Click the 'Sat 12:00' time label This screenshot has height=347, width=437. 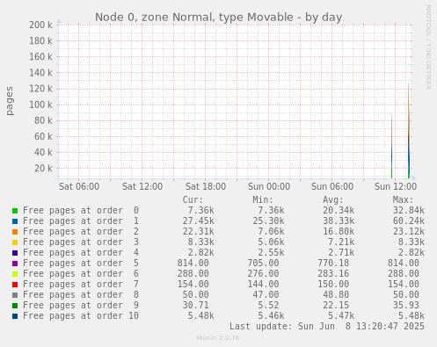(x=142, y=186)
